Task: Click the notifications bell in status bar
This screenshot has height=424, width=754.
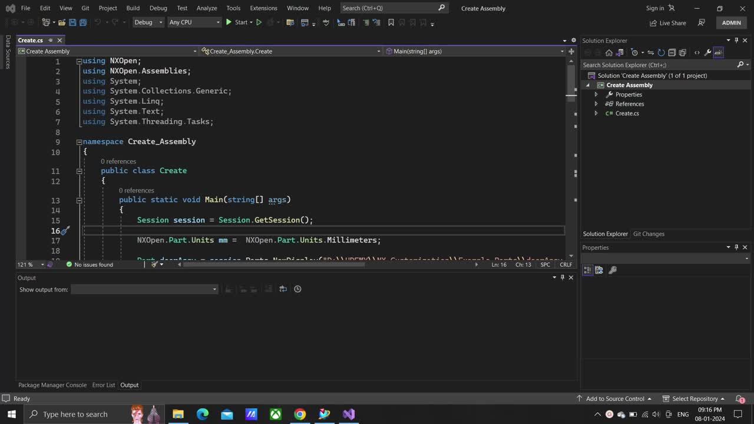Action: [x=740, y=399]
